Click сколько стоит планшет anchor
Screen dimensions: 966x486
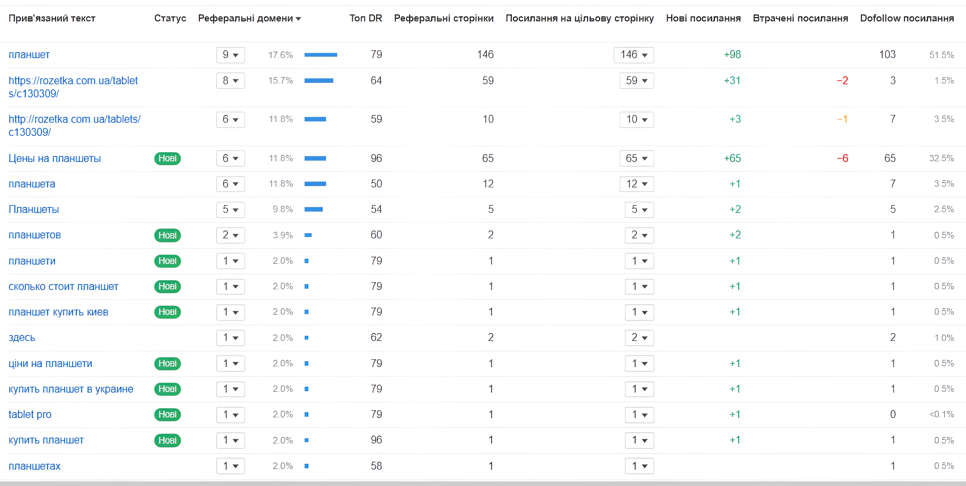[64, 287]
